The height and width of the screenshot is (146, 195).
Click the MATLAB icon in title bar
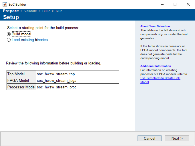[x=5, y=5]
